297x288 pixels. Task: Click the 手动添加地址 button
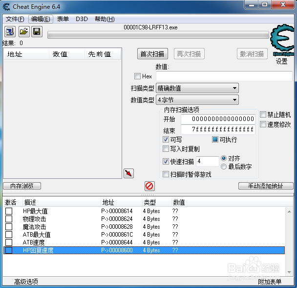(x=266, y=186)
